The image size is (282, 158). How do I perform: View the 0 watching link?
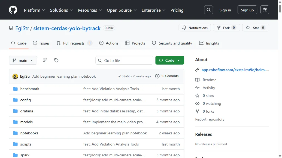(212, 103)
